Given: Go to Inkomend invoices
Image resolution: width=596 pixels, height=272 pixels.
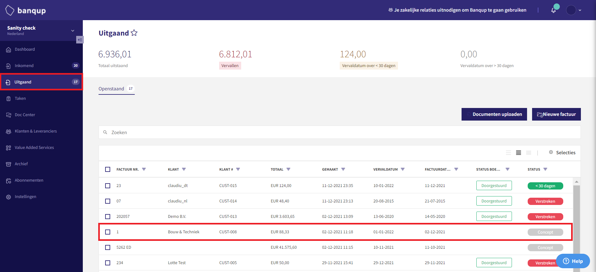Looking at the screenshot, I should (x=41, y=66).
